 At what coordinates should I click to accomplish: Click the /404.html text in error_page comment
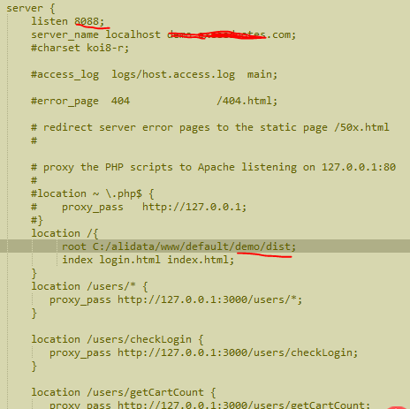(x=247, y=101)
